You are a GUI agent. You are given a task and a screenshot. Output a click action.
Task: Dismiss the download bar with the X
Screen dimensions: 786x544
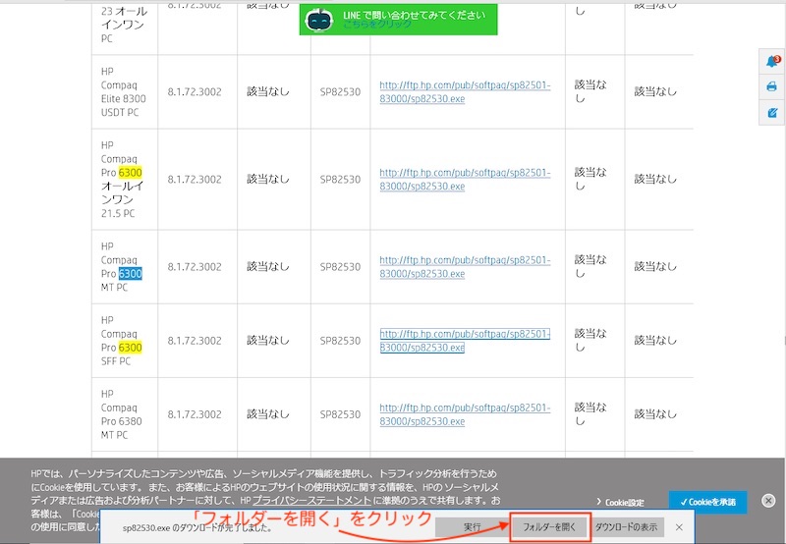tap(679, 527)
